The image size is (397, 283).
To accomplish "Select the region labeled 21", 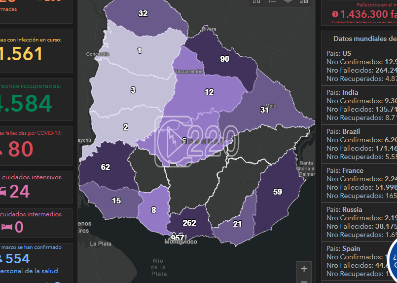I will 237,224.
